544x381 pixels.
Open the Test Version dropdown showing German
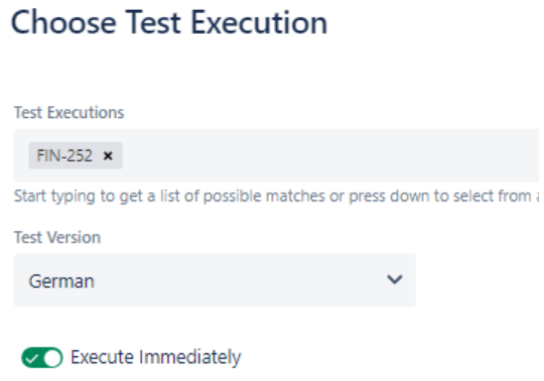214,280
